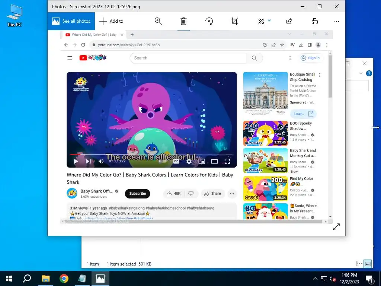The width and height of the screenshot is (381, 286).
Task: Click the settings gear in pictured player
Action: coord(189,161)
